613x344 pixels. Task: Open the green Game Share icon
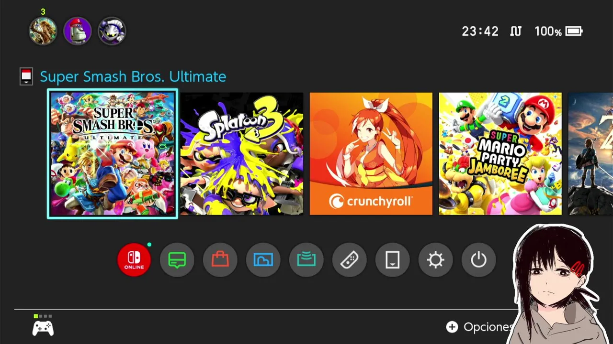click(306, 260)
